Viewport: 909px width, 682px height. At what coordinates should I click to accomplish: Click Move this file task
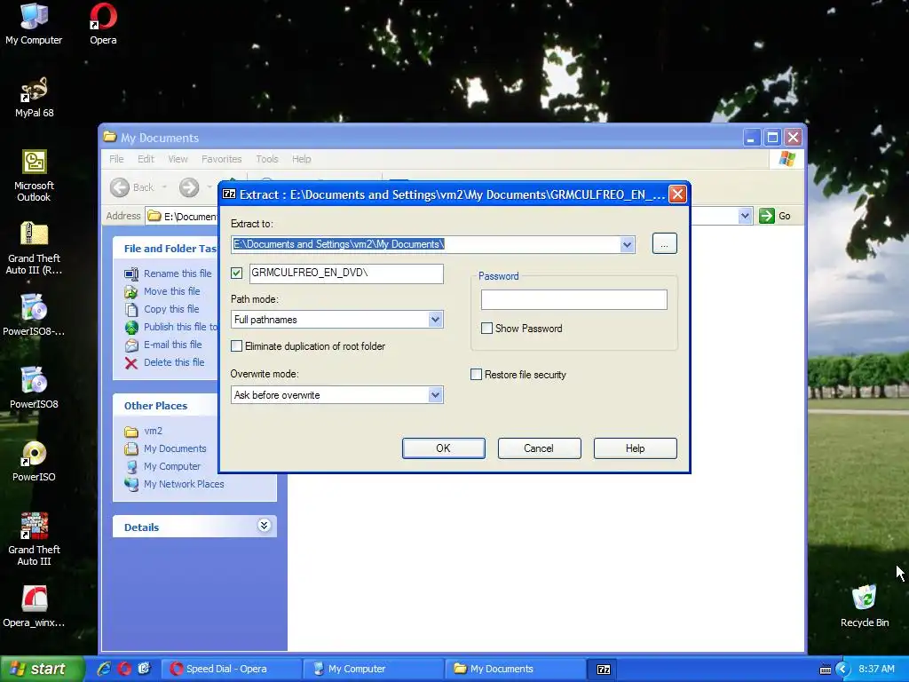coord(171,291)
